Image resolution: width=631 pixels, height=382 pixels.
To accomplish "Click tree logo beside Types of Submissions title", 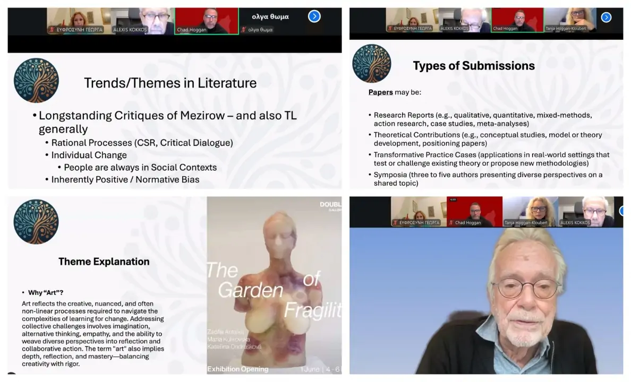I will click(371, 63).
